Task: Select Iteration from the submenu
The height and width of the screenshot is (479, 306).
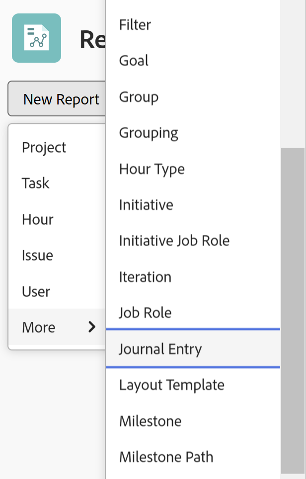Action: point(145,277)
